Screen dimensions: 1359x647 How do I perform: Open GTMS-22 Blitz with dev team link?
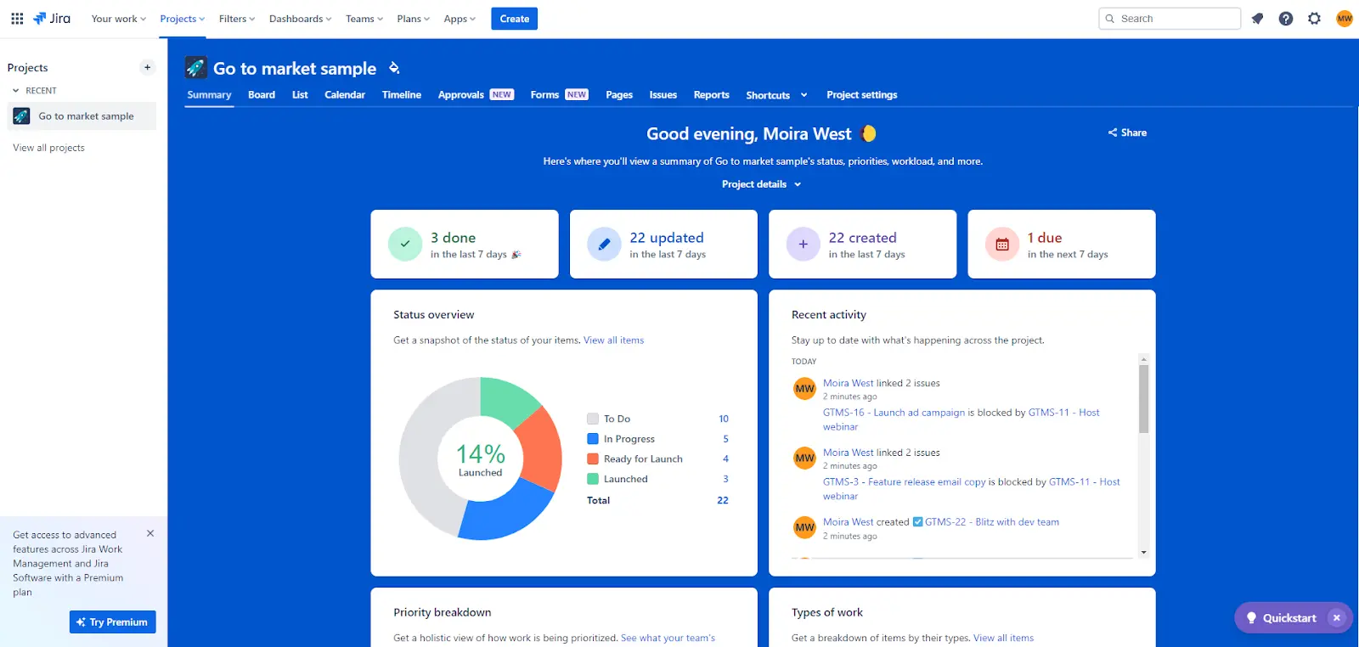(992, 522)
